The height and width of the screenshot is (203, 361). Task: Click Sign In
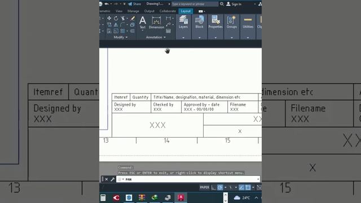[x=234, y=4]
